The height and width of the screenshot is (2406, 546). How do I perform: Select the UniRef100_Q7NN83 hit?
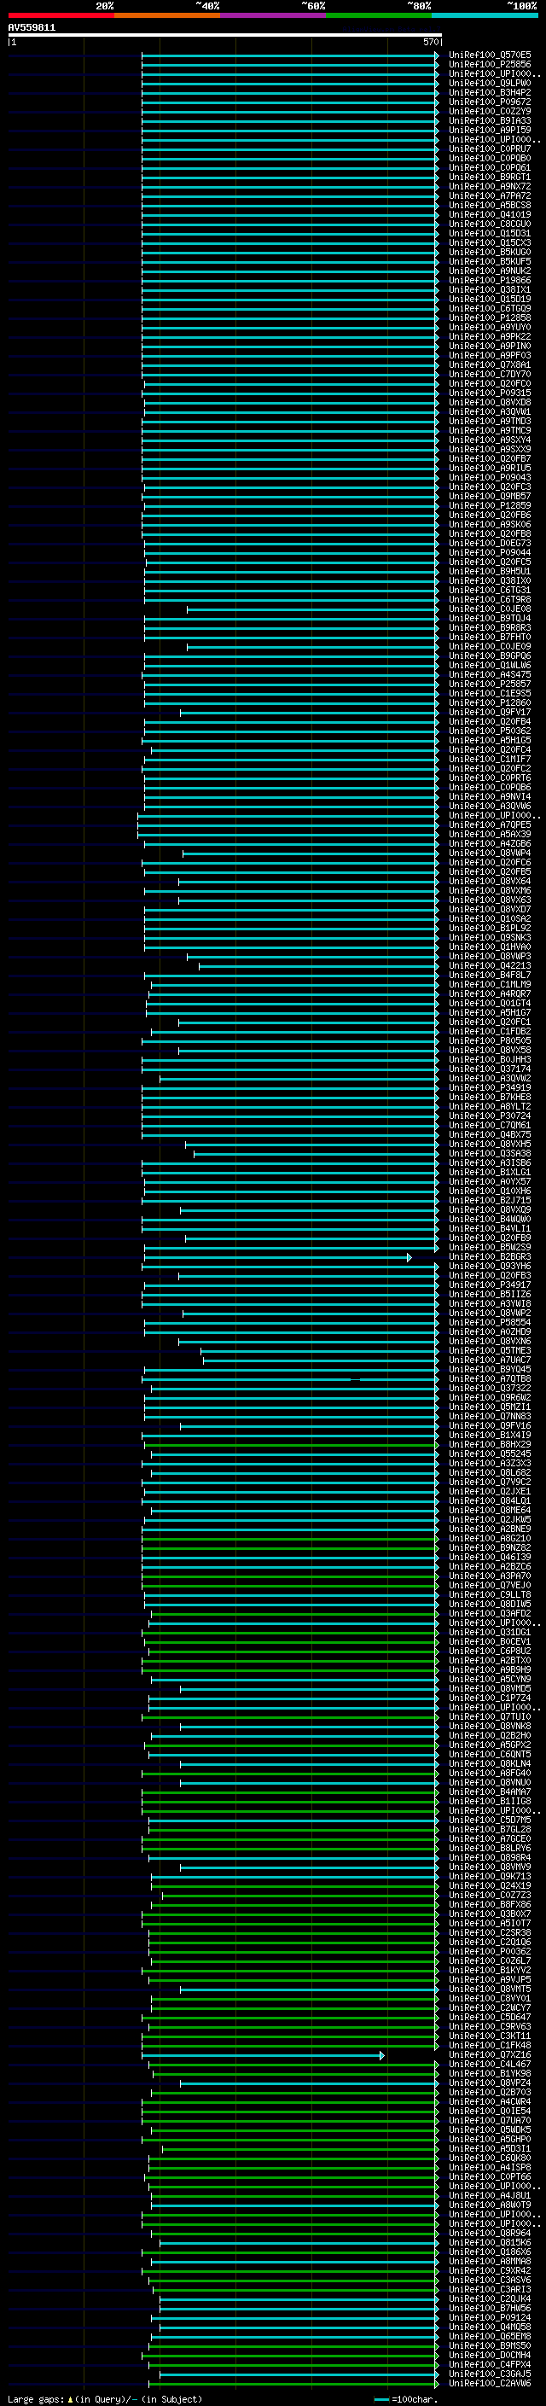tap(490, 1416)
